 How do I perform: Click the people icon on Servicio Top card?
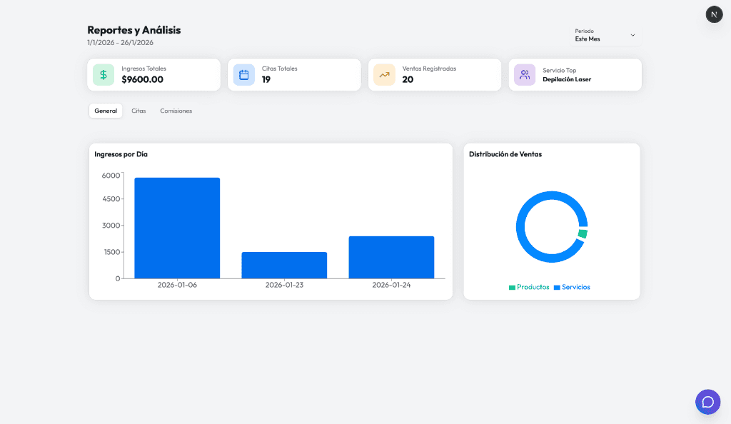(x=524, y=74)
